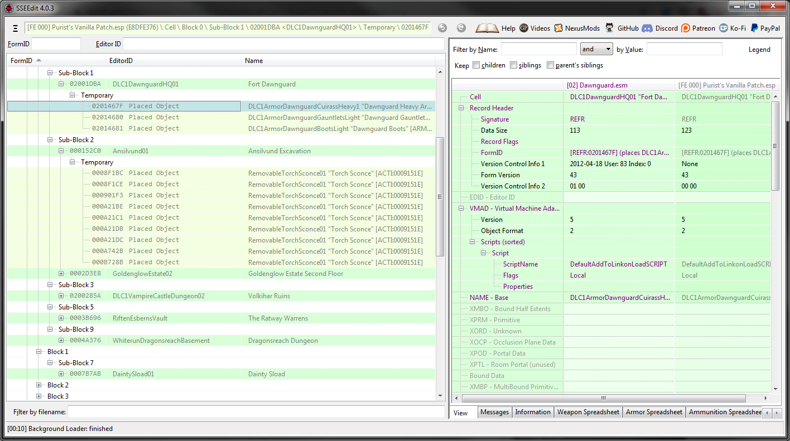Open Help book icon

[487, 28]
